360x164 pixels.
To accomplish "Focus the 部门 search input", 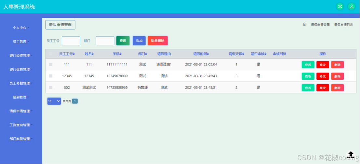I will pos(105,41).
